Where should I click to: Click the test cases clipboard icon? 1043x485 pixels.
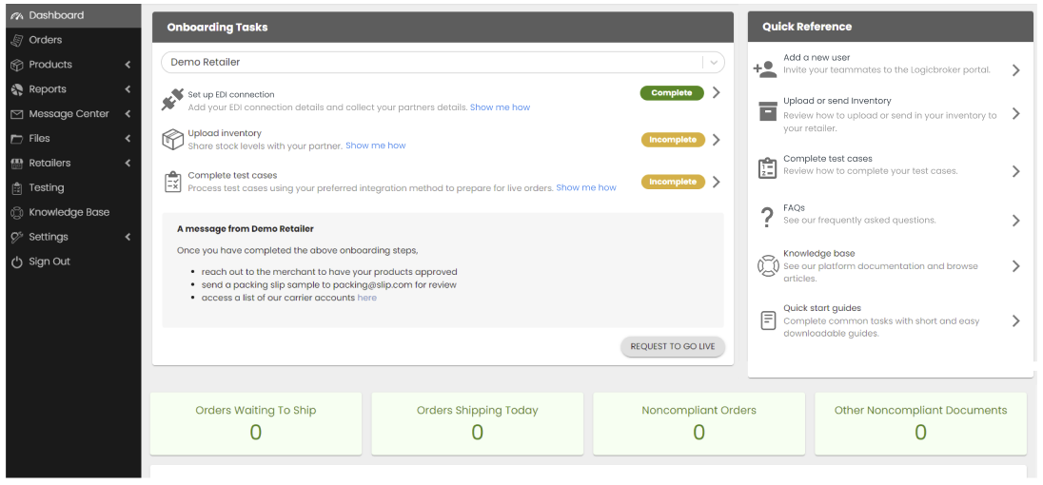coord(172,182)
